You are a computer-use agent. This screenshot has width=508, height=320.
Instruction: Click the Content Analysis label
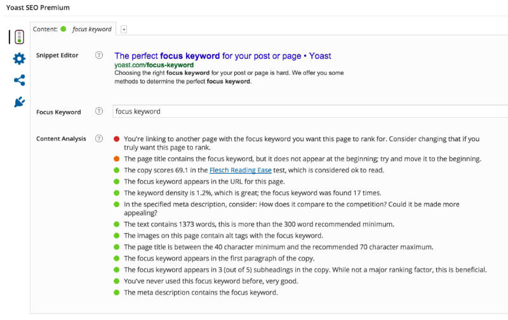pyautogui.click(x=61, y=139)
